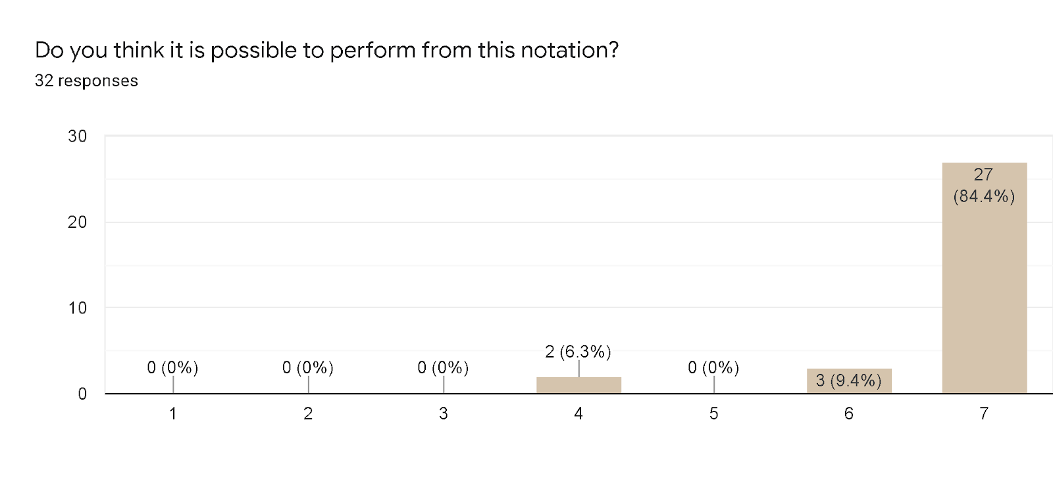Click y-axis value 30
The width and height of the screenshot is (1053, 501).
[x=78, y=136]
